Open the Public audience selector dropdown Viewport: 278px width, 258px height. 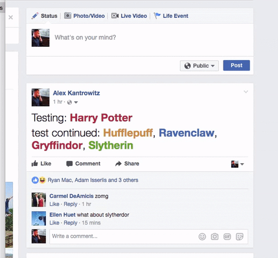(199, 65)
